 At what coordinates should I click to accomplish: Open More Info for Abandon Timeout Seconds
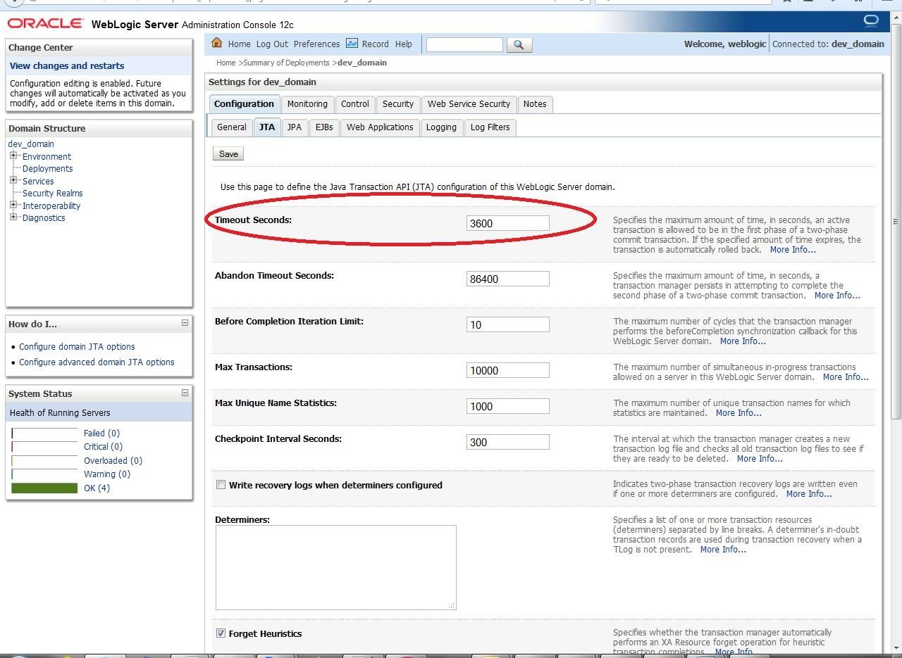[837, 296]
